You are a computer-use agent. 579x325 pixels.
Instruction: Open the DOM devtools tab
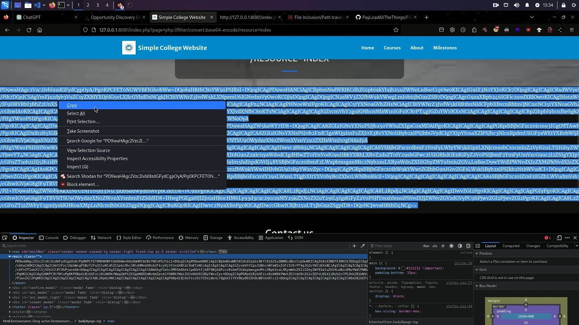(x=295, y=237)
